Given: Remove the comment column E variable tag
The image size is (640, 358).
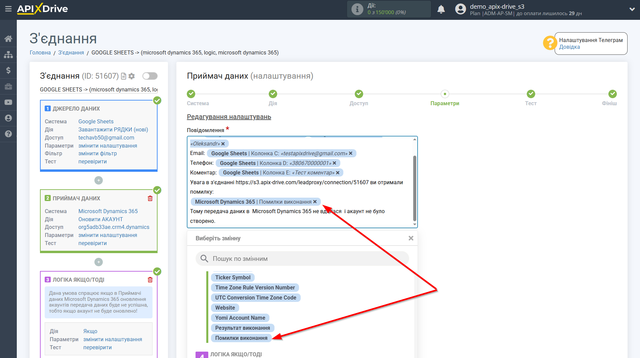Looking at the screenshot, I should pyautogui.click(x=338, y=173).
